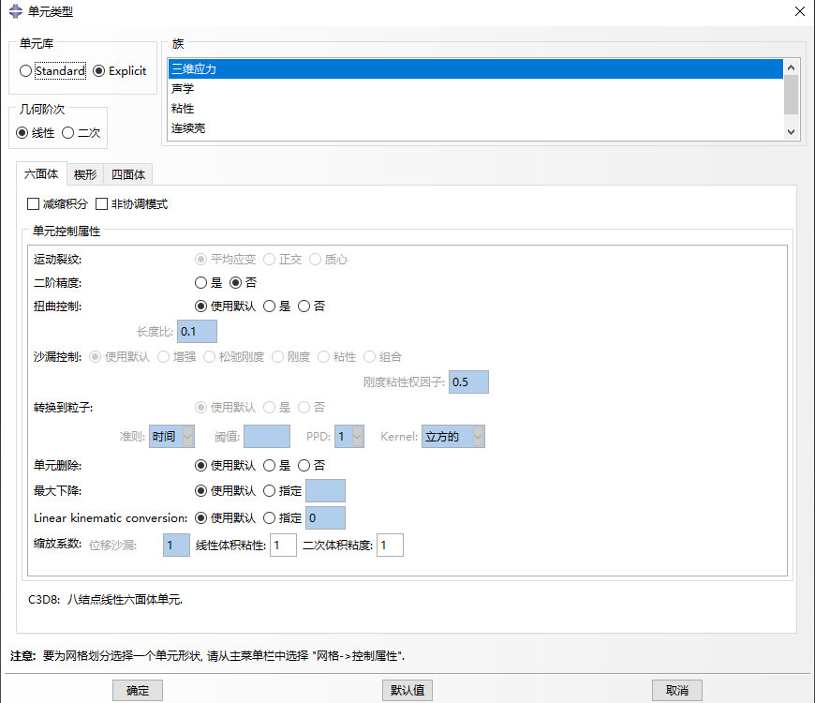This screenshot has height=703, width=815.
Task: Click the family list scroll down arrow
Action: pos(791,132)
